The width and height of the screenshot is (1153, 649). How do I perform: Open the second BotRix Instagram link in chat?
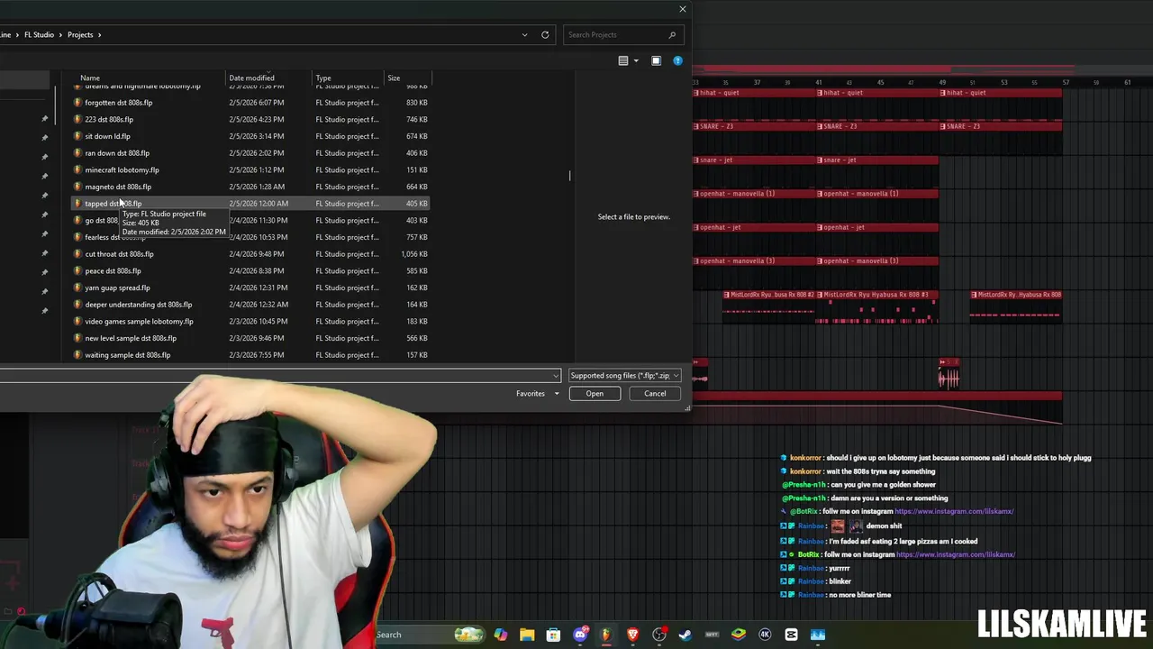point(956,554)
